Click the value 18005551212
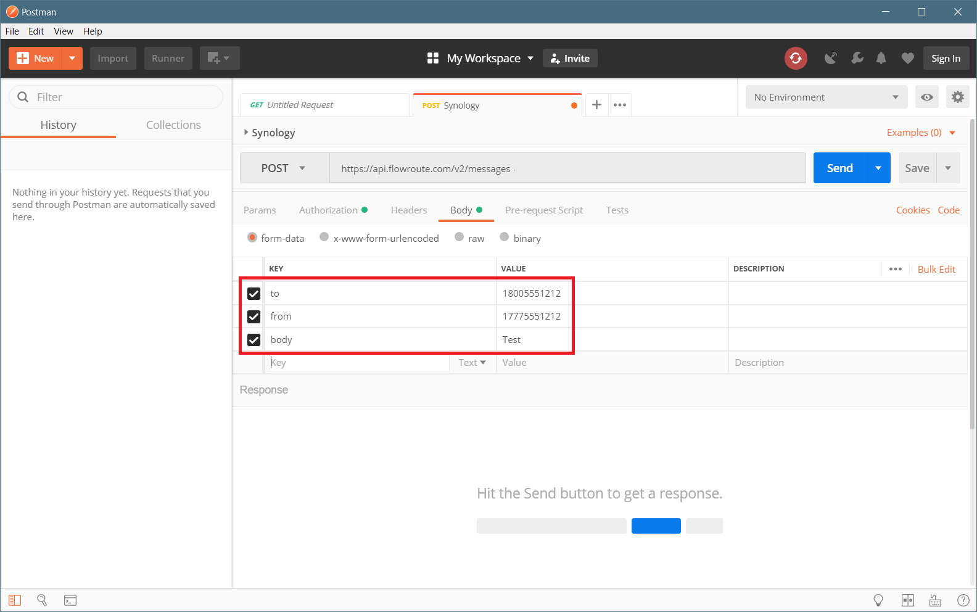Screen dimensions: 977x612 coord(532,294)
